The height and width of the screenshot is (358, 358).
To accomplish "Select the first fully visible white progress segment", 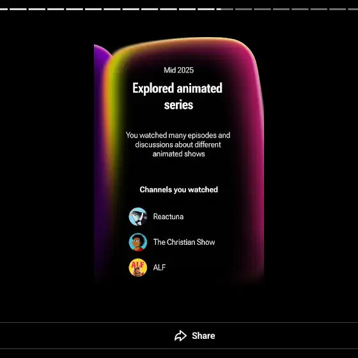I will [18, 9].
